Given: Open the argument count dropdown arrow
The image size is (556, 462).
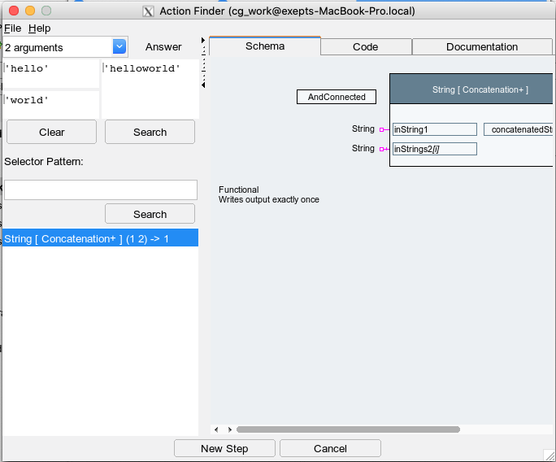Looking at the screenshot, I should [119, 47].
